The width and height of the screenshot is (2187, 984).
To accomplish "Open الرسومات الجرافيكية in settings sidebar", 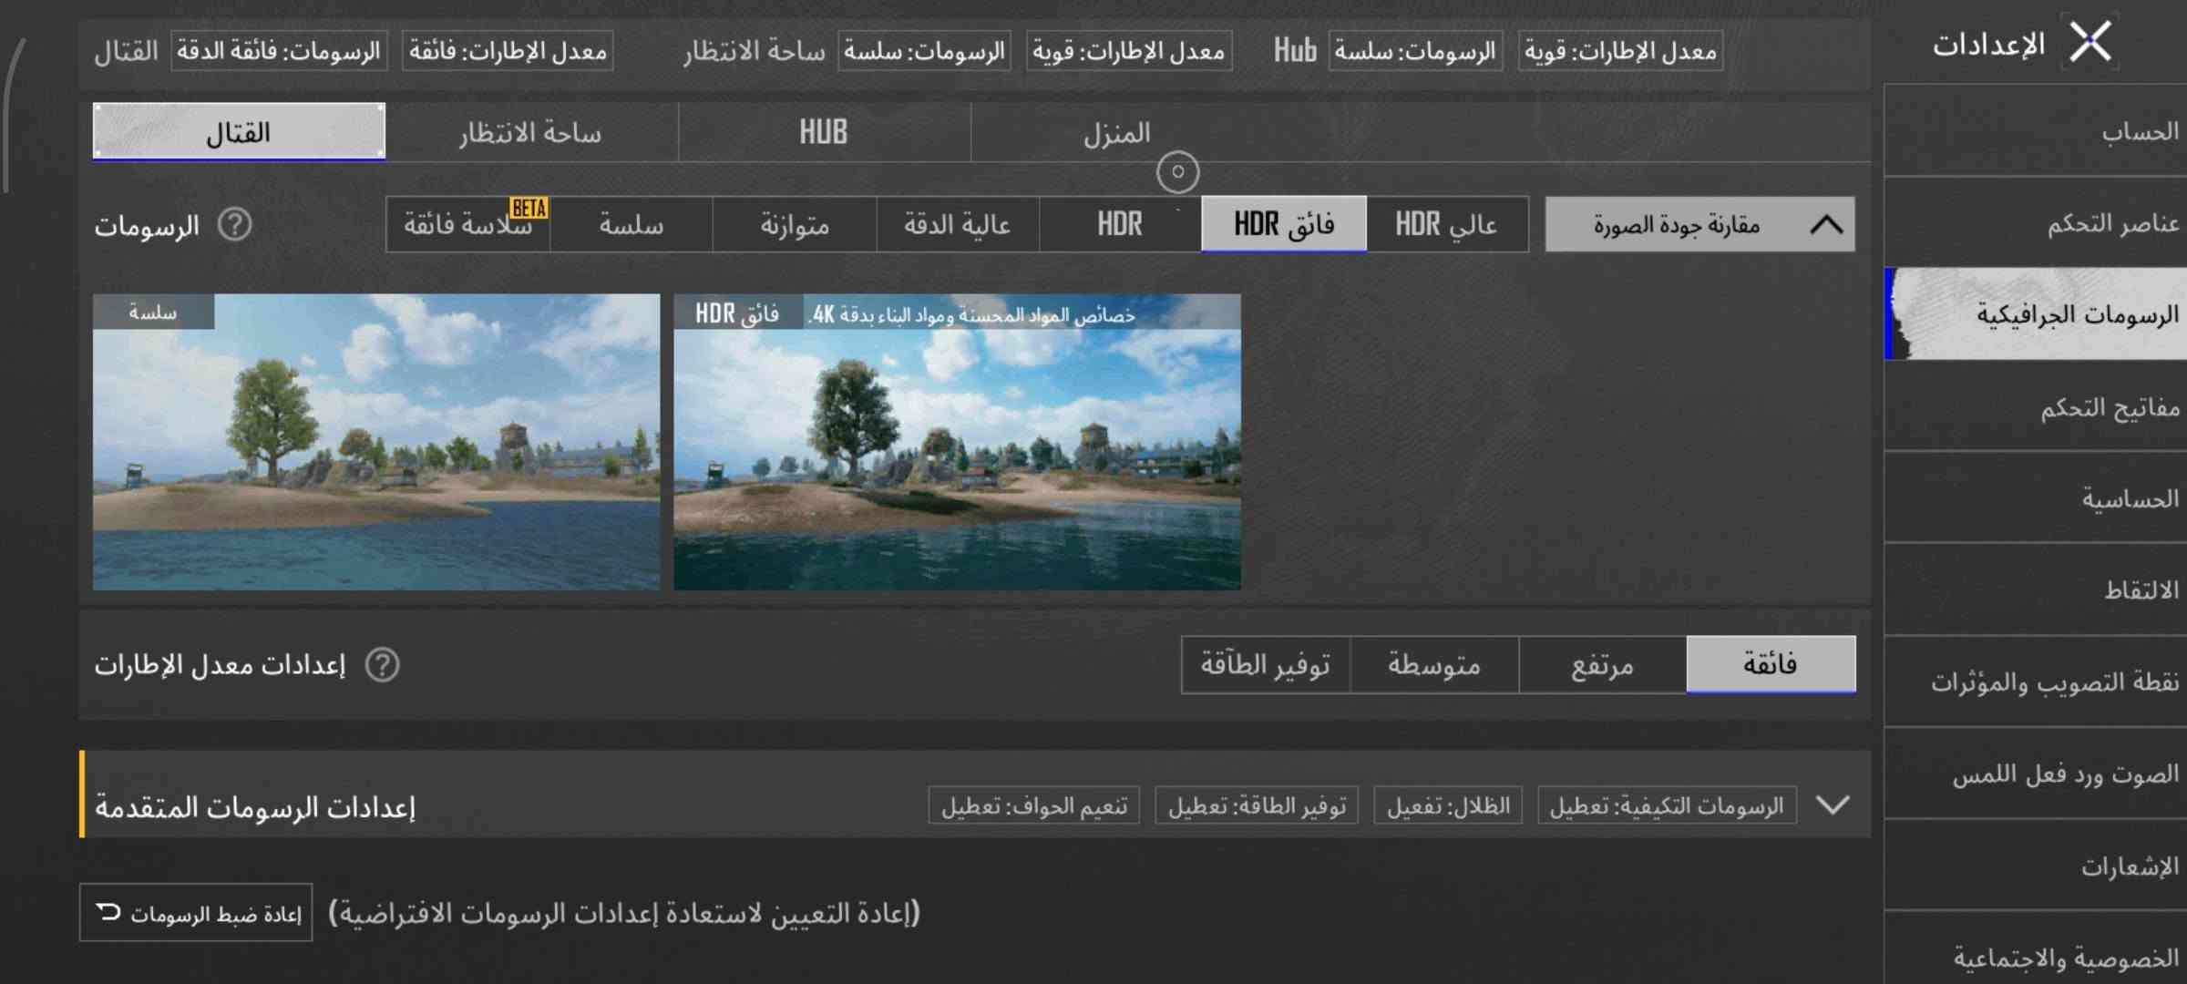I will [x=2036, y=314].
